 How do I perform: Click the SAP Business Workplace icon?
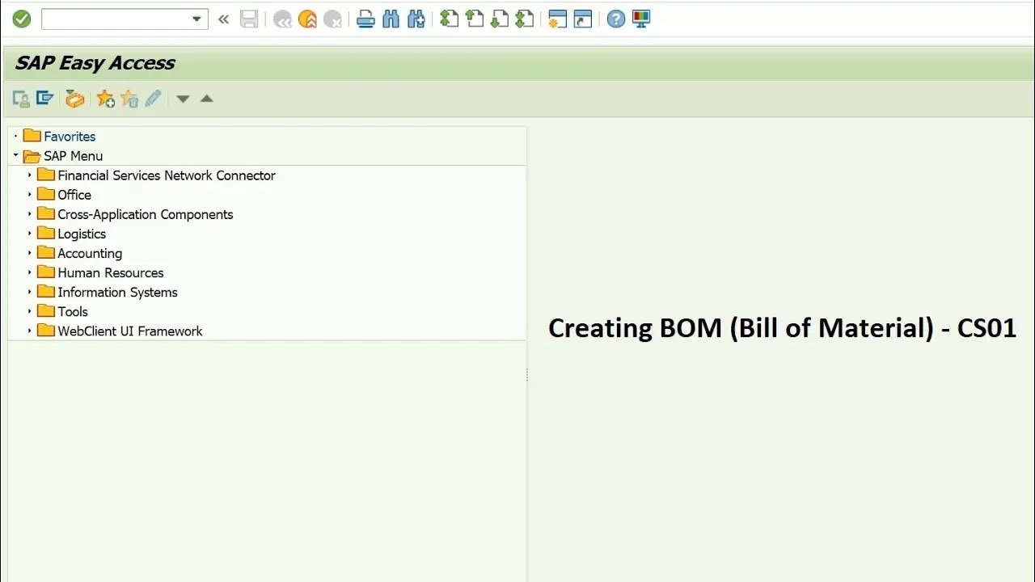[74, 99]
